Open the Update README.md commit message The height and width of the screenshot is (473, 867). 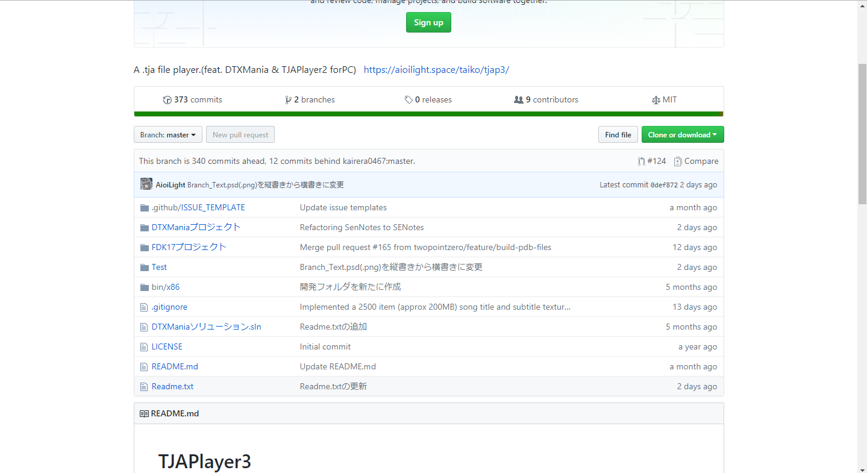pyautogui.click(x=338, y=366)
